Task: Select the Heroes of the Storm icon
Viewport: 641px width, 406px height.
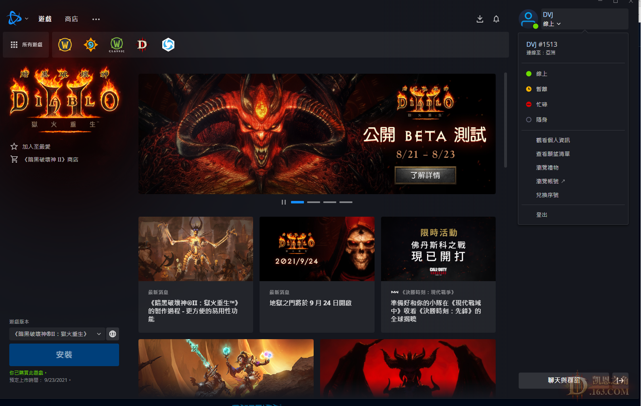Action: (x=168, y=45)
